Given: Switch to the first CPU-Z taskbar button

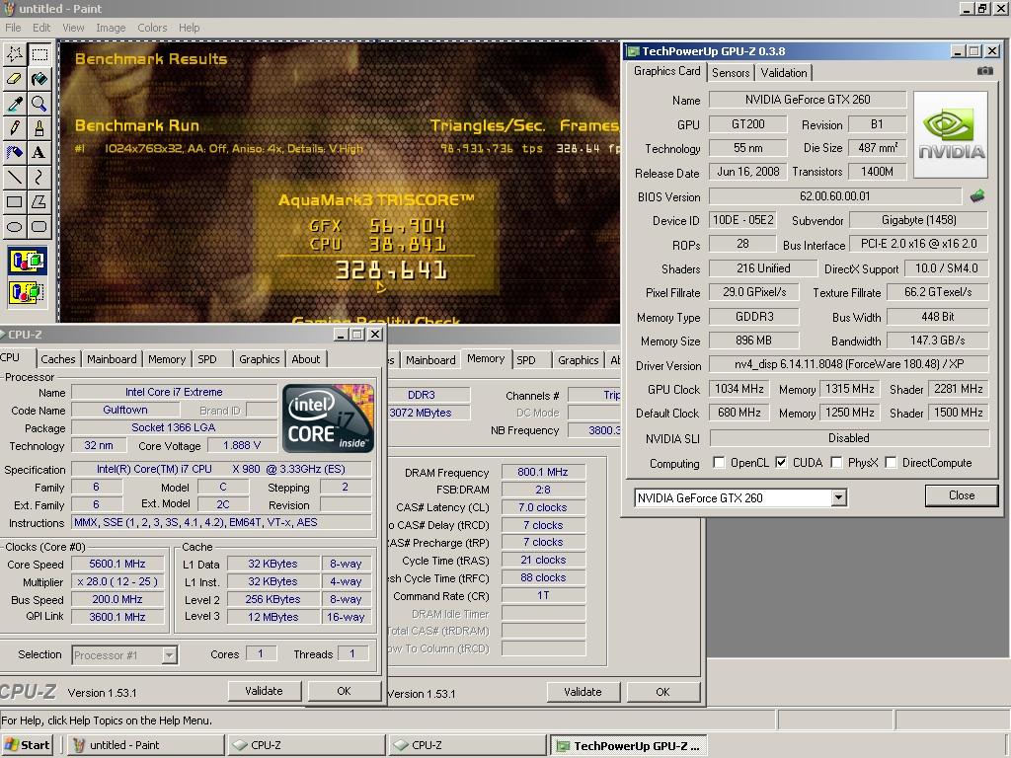Looking at the screenshot, I should click(x=307, y=745).
